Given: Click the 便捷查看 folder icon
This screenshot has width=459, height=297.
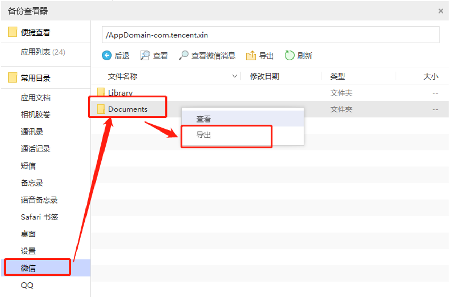Looking at the screenshot, I should [13, 33].
